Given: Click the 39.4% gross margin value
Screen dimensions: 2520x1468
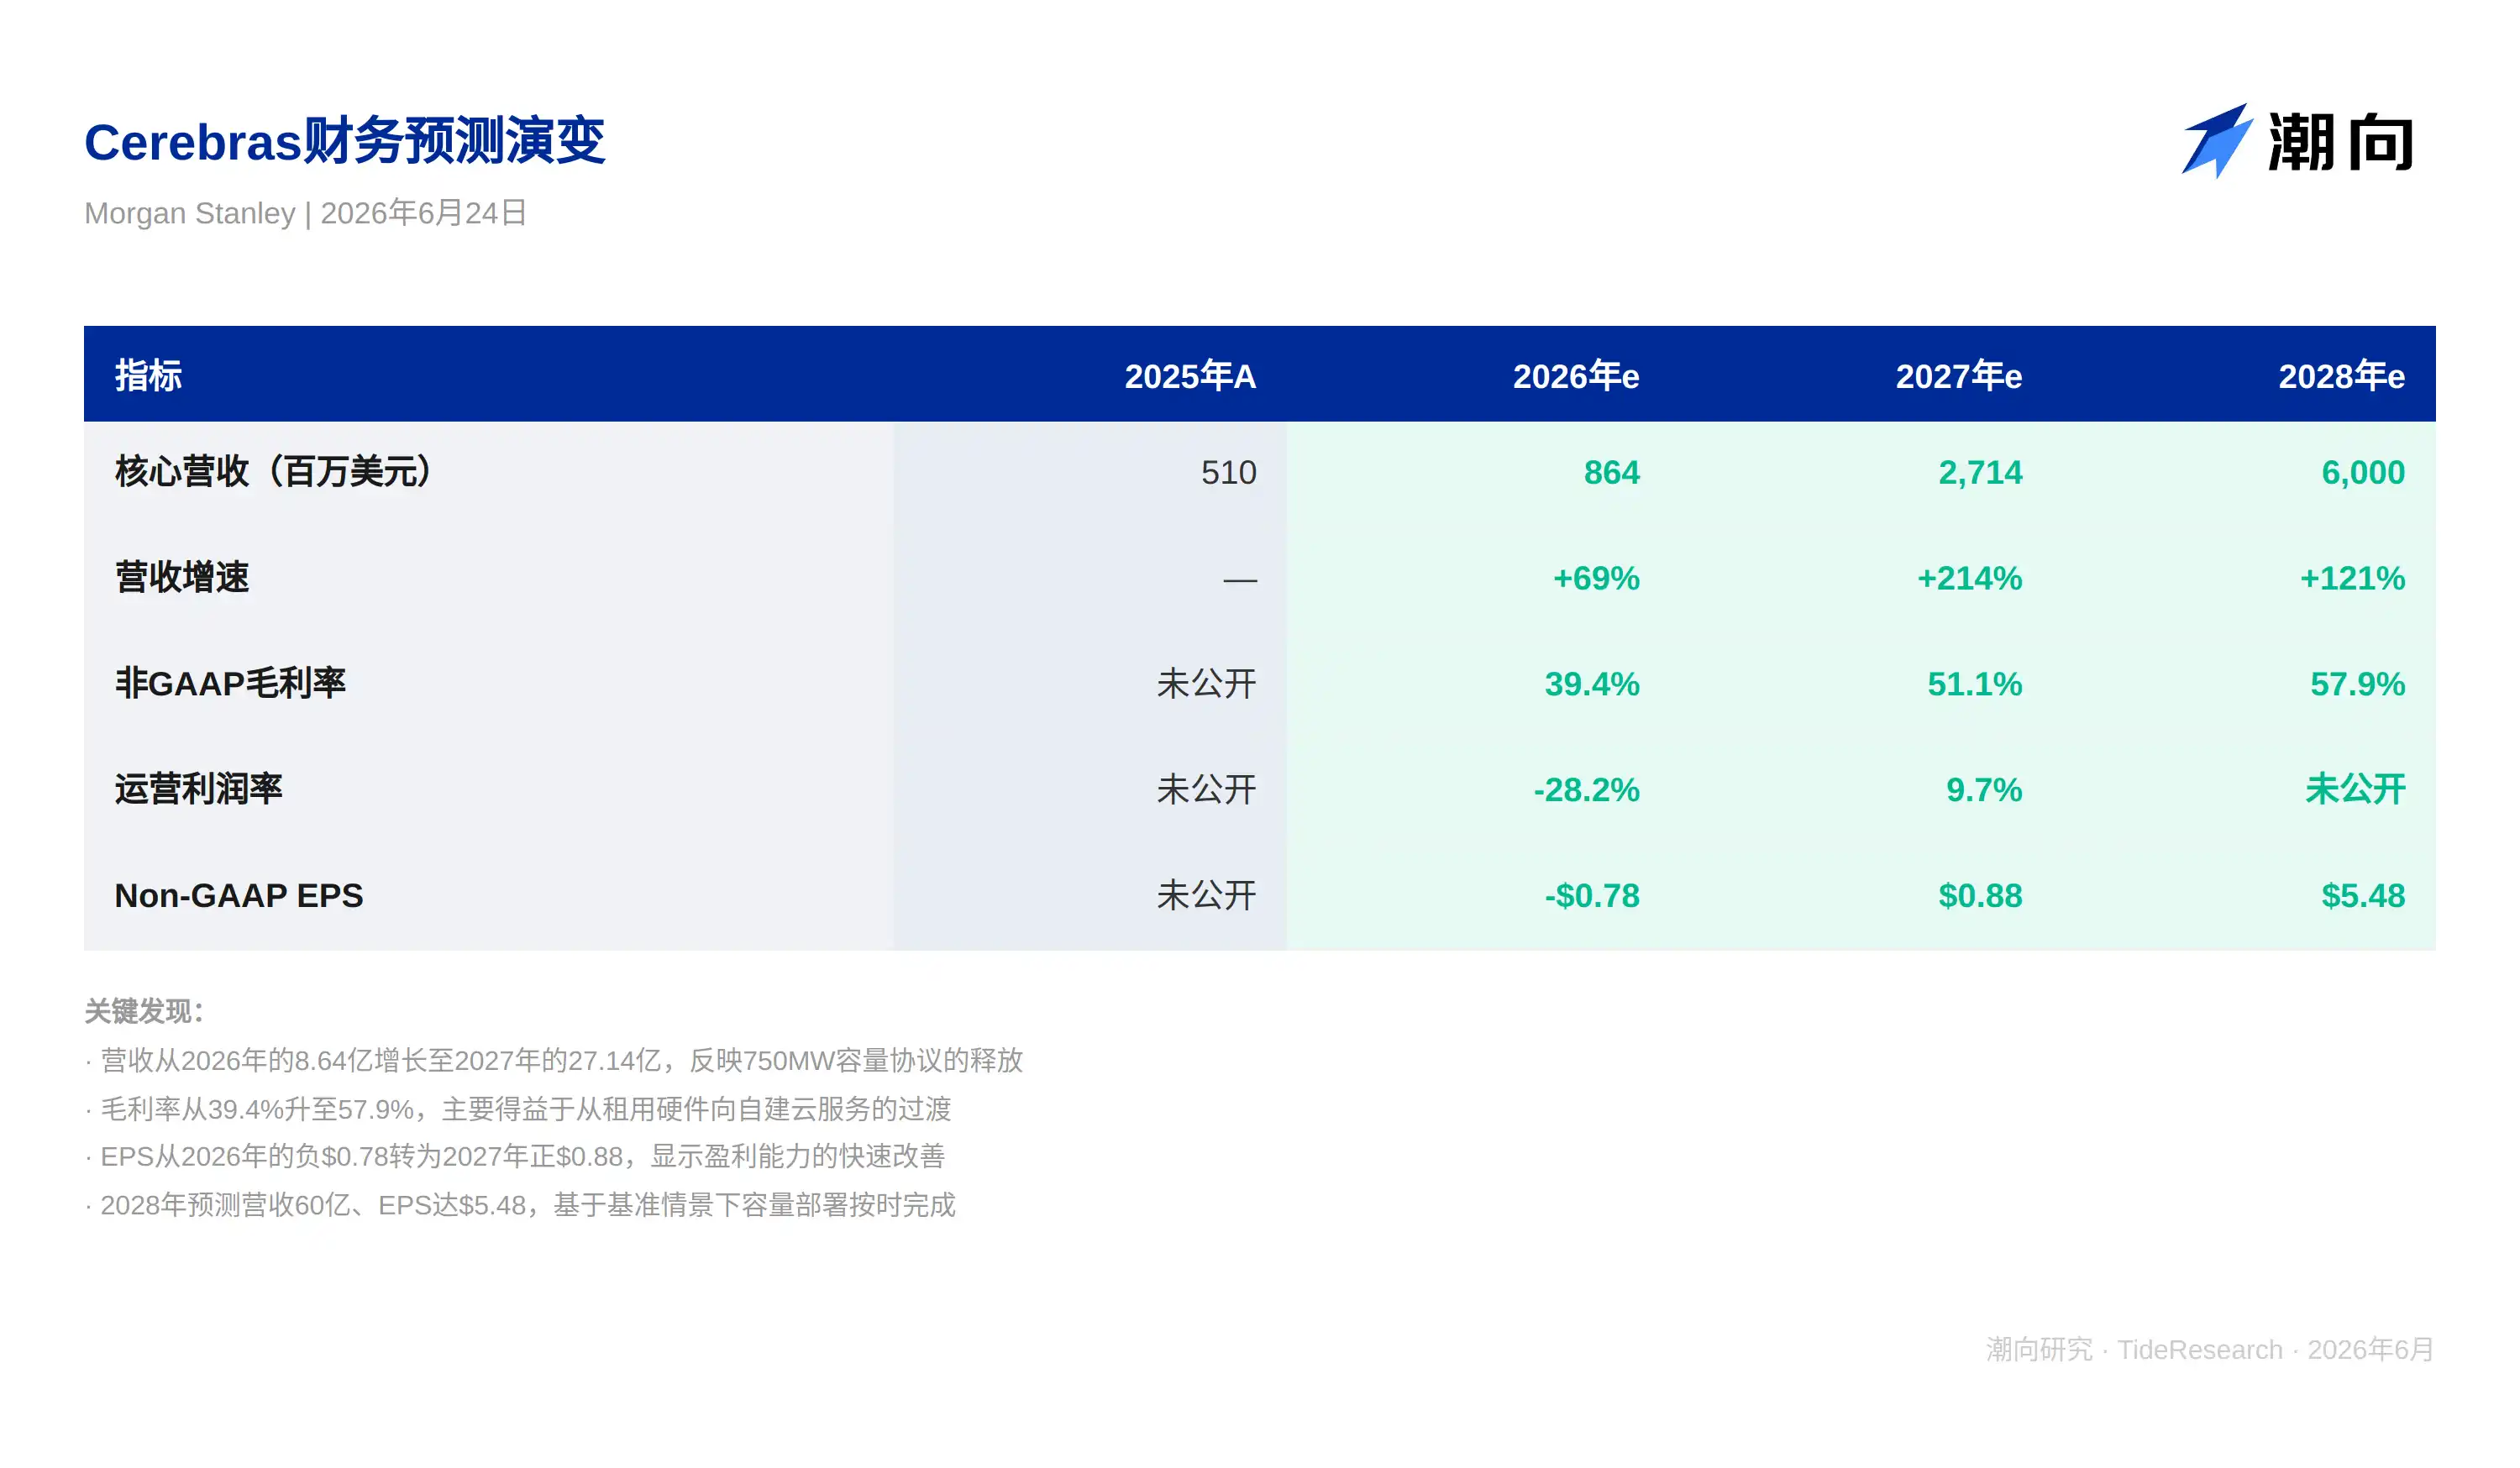Looking at the screenshot, I should tap(1592, 684).
